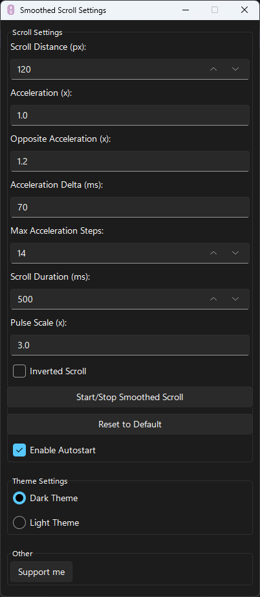The width and height of the screenshot is (260, 597).
Task: Select the Dark Theme radio button
Action: (19, 498)
